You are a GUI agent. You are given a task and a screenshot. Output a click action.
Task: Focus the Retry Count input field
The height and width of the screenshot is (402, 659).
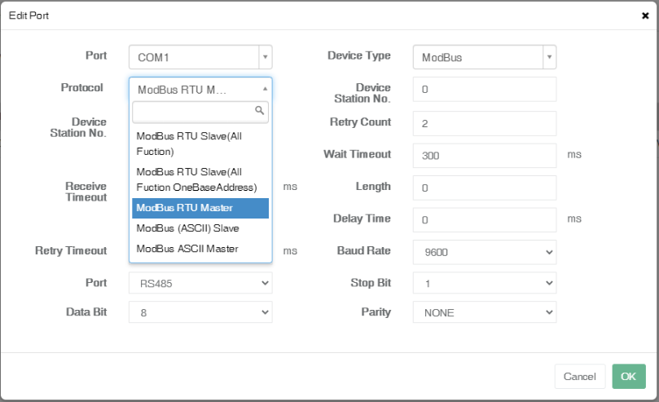[484, 123]
